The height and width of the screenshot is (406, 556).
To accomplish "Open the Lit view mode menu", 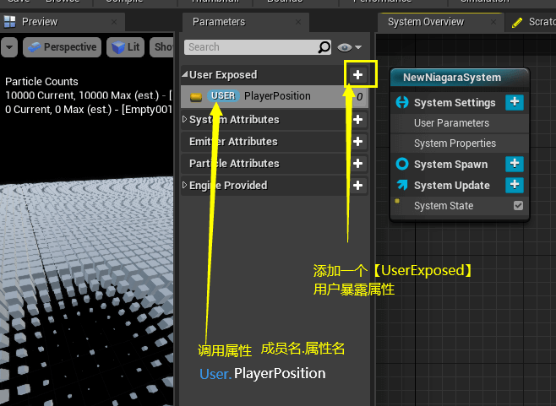I will (126, 47).
